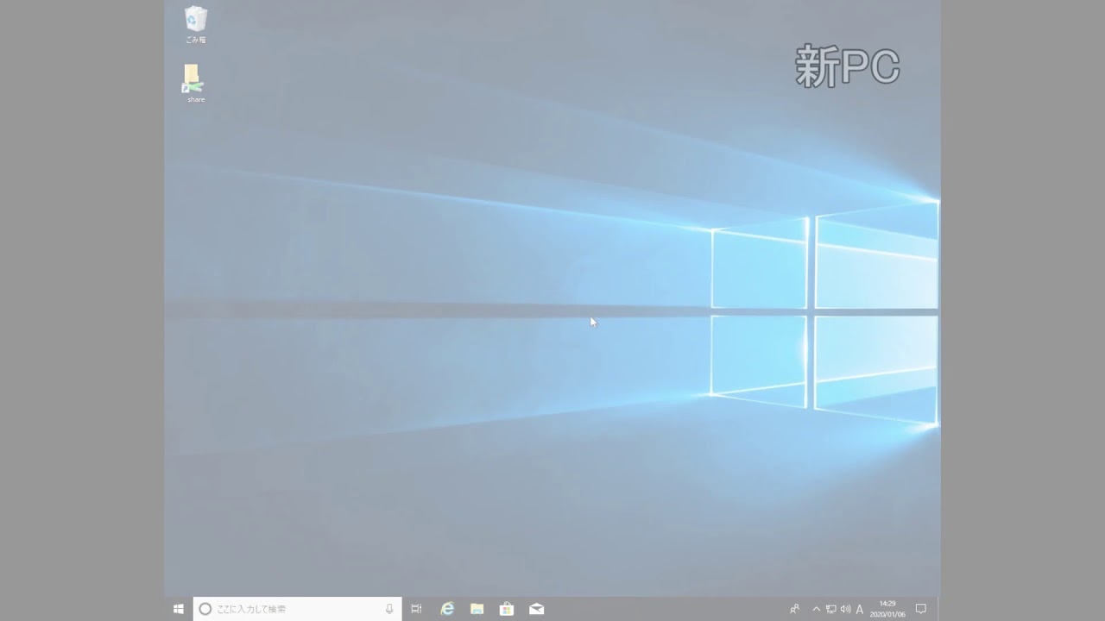Open Task View from taskbar
Image resolution: width=1105 pixels, height=621 pixels.
click(416, 609)
